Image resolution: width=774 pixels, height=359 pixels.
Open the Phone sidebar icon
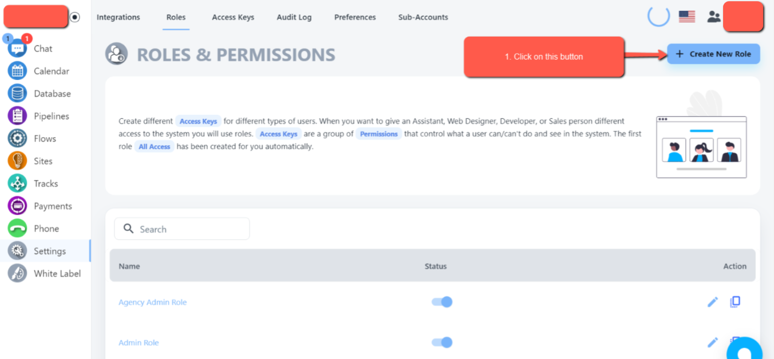[18, 229]
